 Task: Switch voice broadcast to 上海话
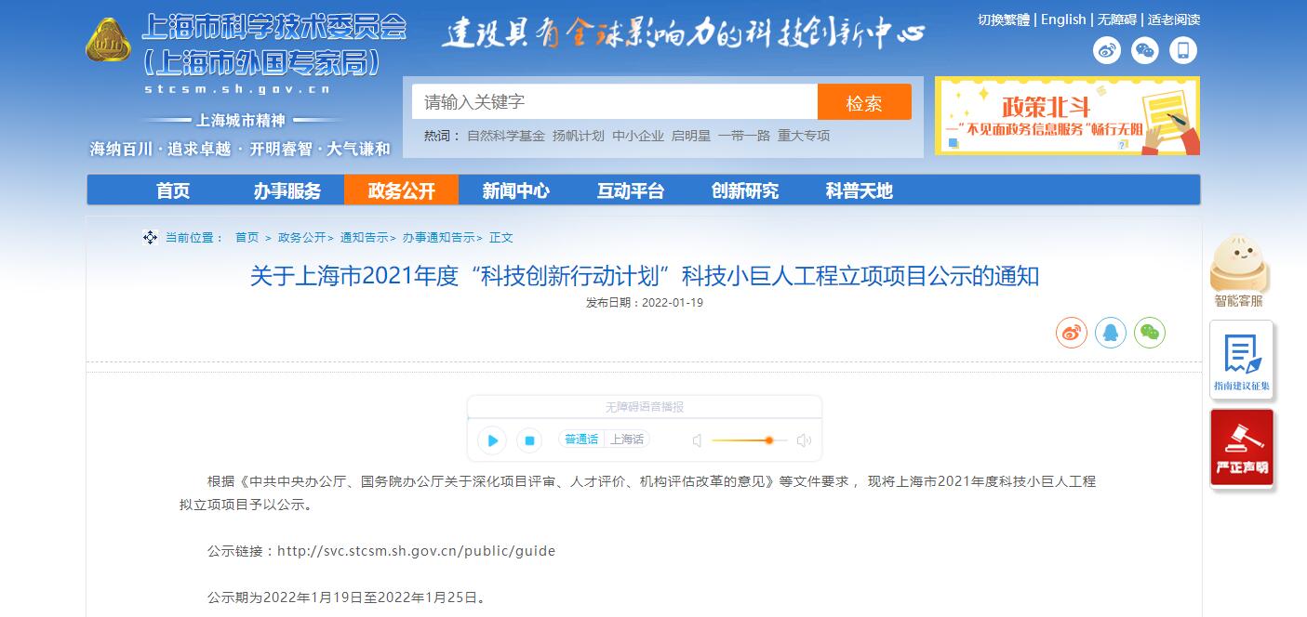click(x=627, y=440)
